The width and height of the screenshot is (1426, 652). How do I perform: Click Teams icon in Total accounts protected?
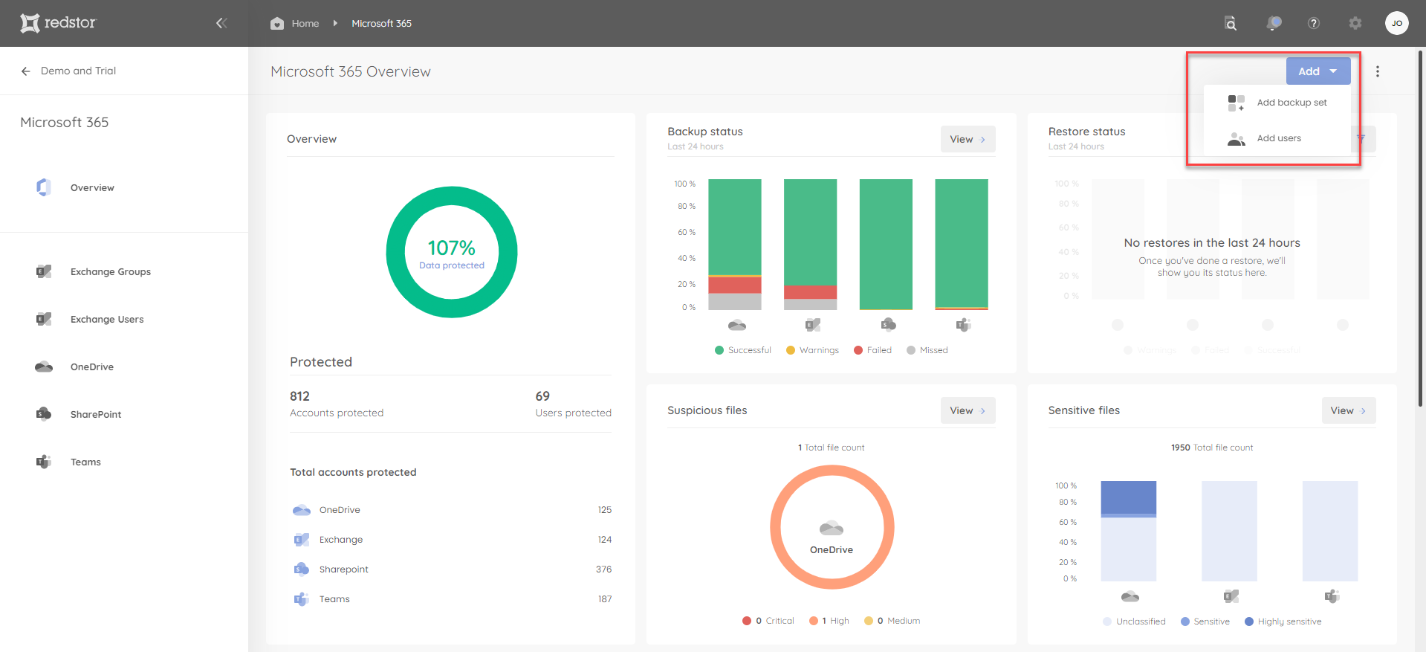coord(301,599)
